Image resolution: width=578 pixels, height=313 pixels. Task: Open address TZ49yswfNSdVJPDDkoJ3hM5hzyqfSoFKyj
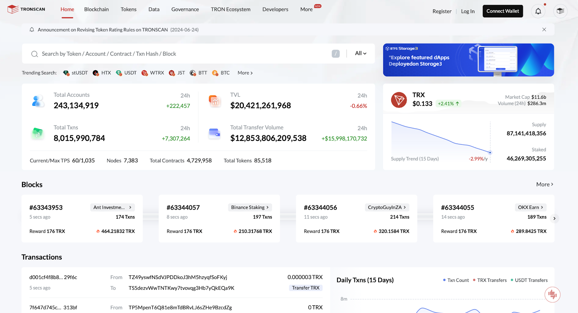click(x=178, y=277)
